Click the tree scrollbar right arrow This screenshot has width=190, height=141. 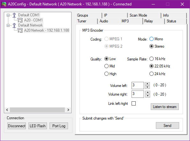pos(68,110)
